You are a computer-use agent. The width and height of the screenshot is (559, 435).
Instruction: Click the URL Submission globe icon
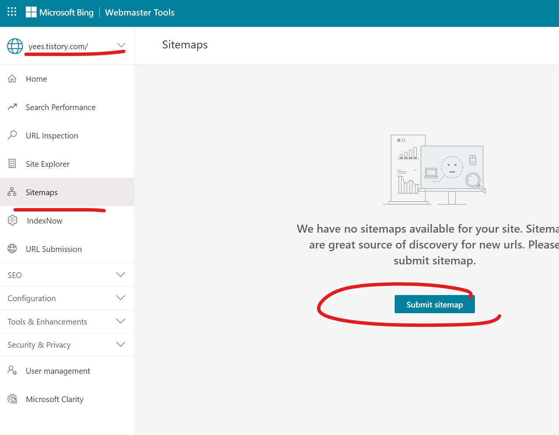(12, 249)
